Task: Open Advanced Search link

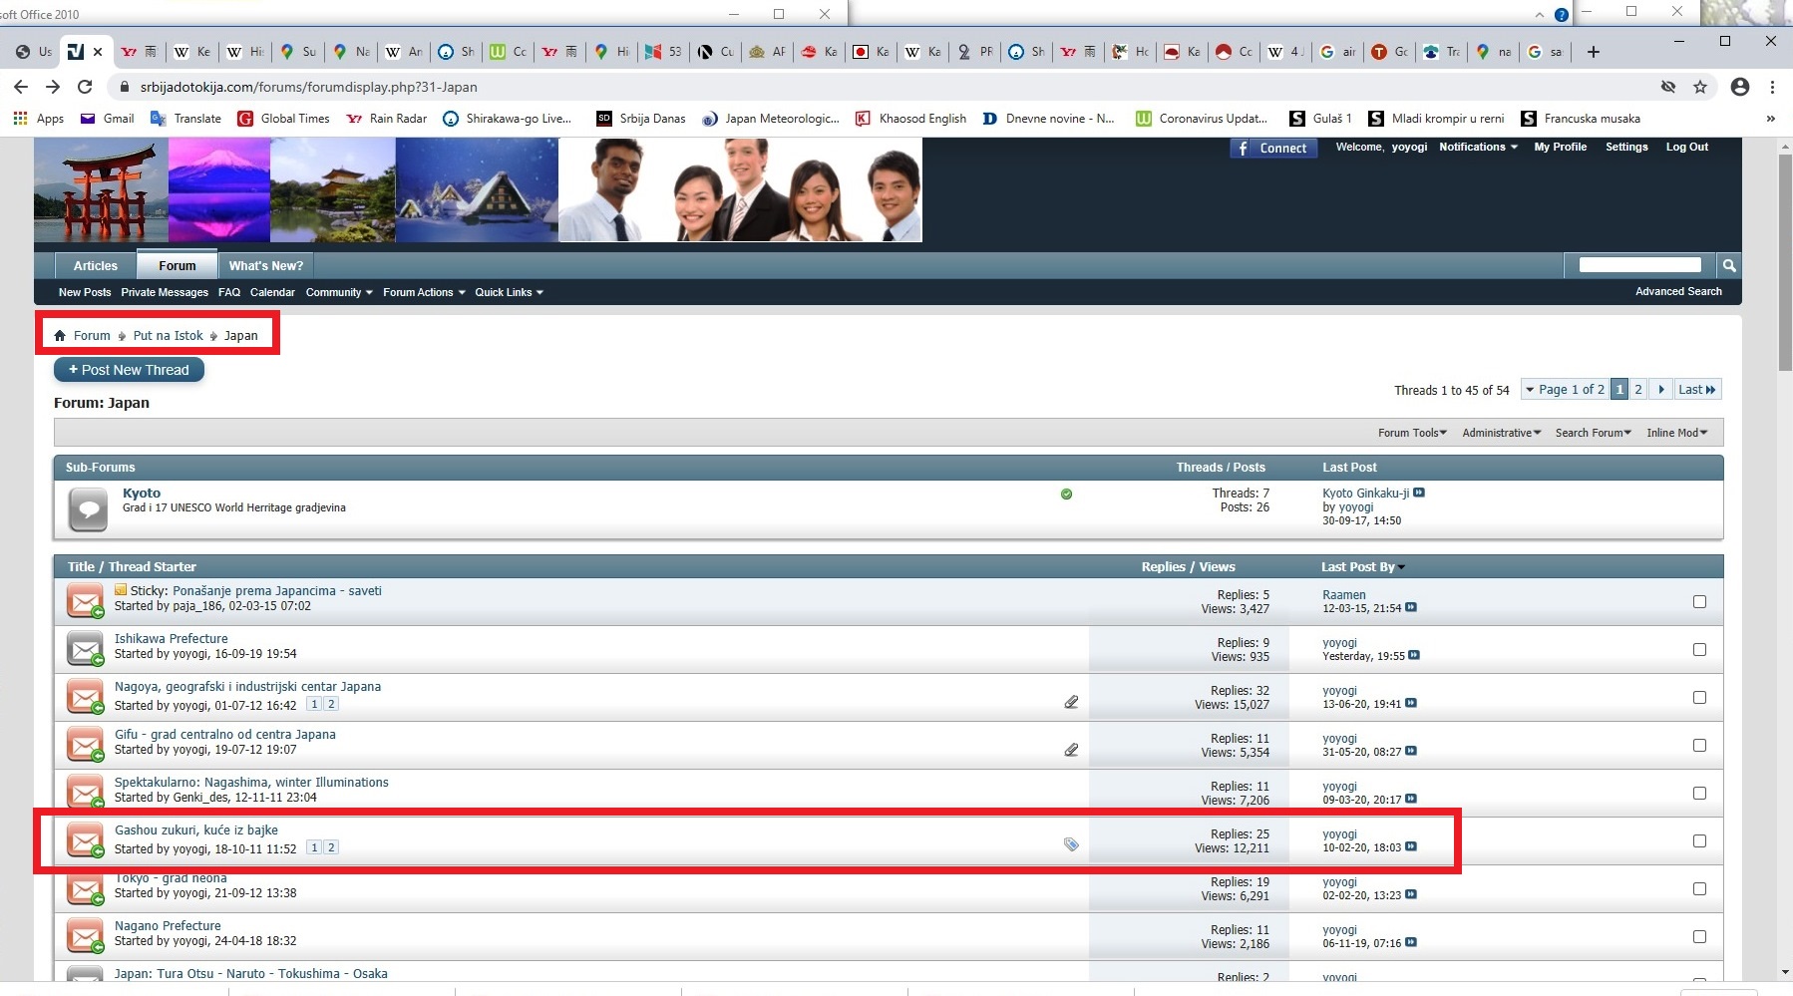Action: coord(1678,291)
